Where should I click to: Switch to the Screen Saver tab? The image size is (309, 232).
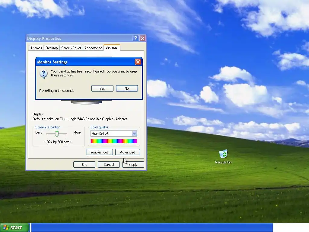pyautogui.click(x=71, y=48)
